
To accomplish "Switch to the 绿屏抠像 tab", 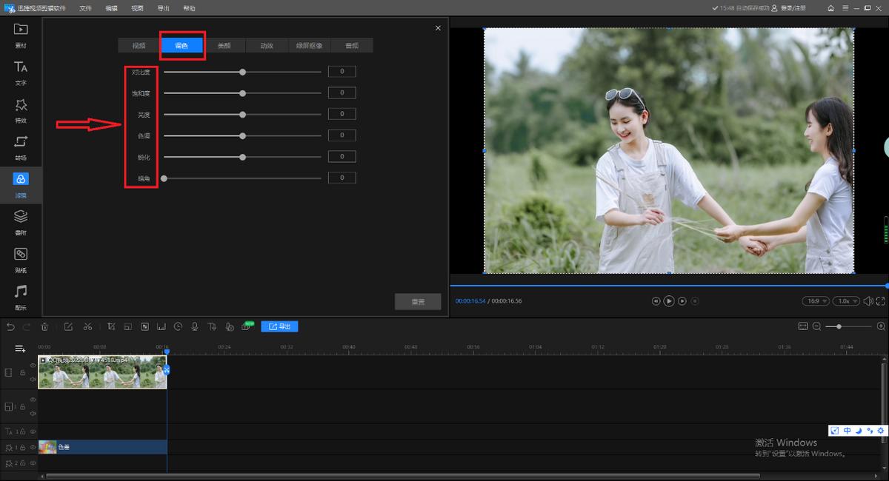I will [308, 45].
